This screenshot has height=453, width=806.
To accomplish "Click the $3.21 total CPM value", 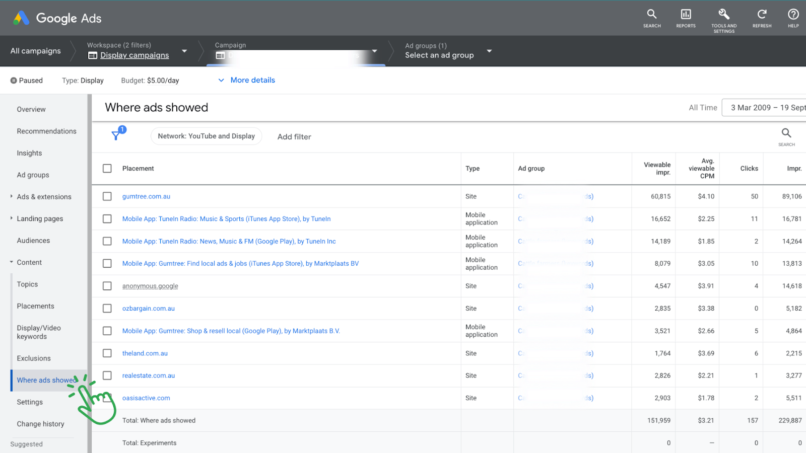I will (x=706, y=420).
